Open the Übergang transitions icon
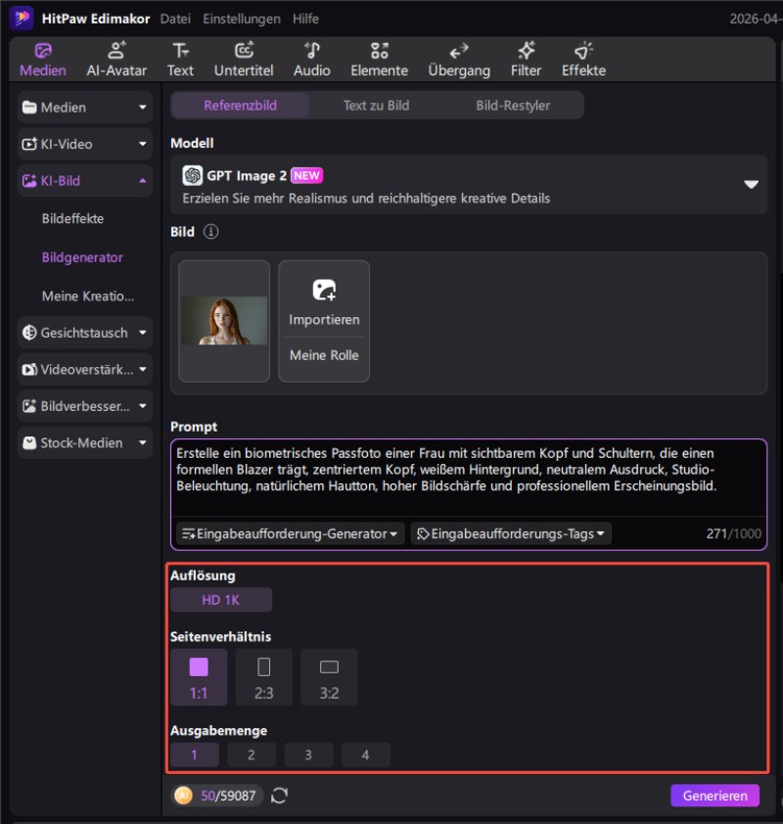This screenshot has height=824, width=783. tap(458, 59)
